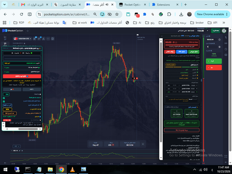Click the trade time field showing 00:02:34
232x174 pixels.
coord(212,39)
